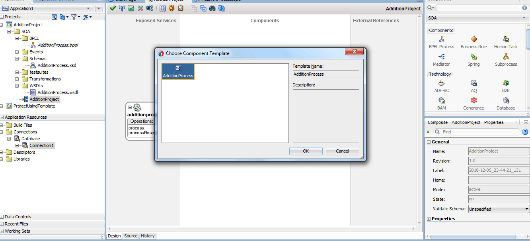The height and width of the screenshot is (241, 530).
Task: Click the chart image toolbar icon
Action: (x=131, y=8)
